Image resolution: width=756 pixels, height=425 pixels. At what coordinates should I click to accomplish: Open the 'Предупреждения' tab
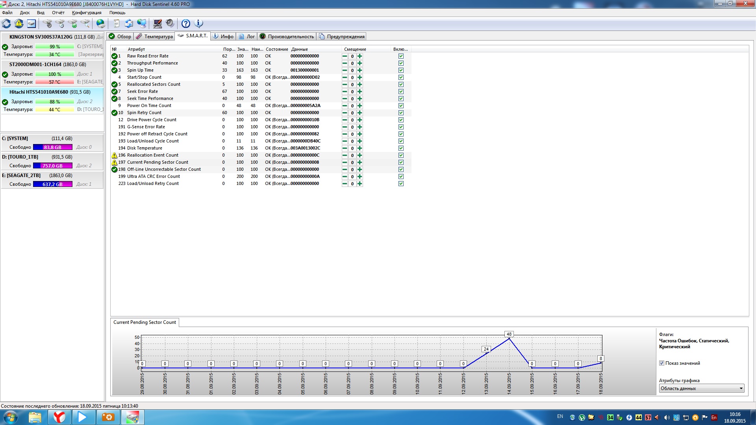tap(342, 37)
